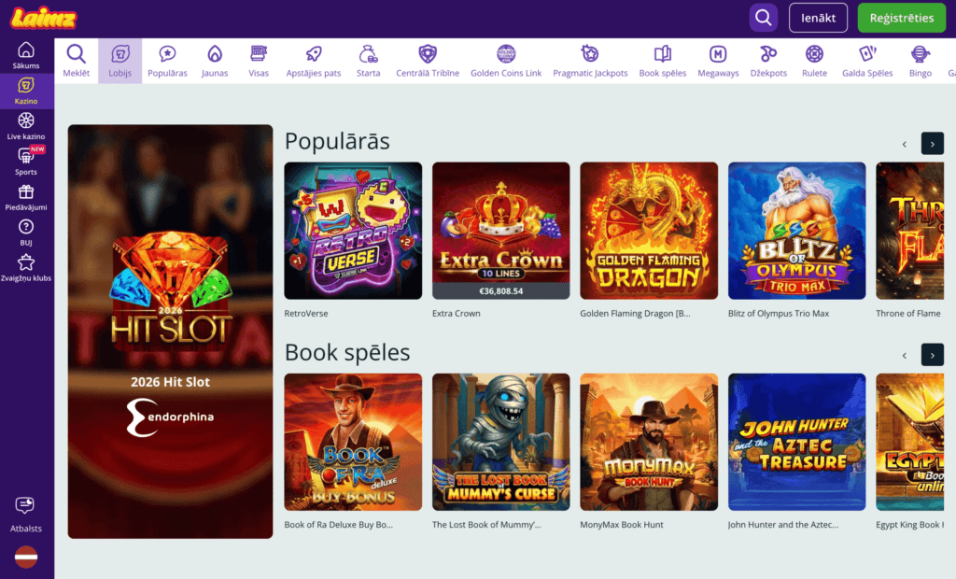Image resolution: width=956 pixels, height=579 pixels.
Task: Open Book of Ra Deluxe thumbnail
Action: (x=353, y=442)
